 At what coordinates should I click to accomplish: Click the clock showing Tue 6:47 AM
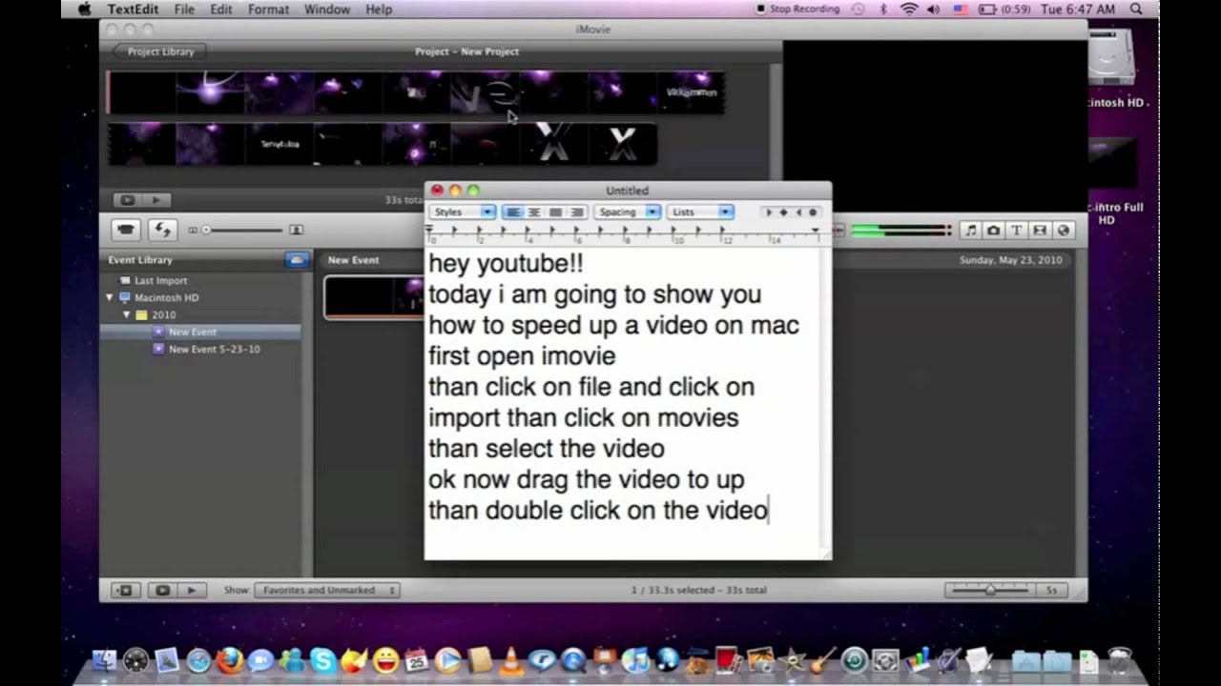click(1078, 9)
